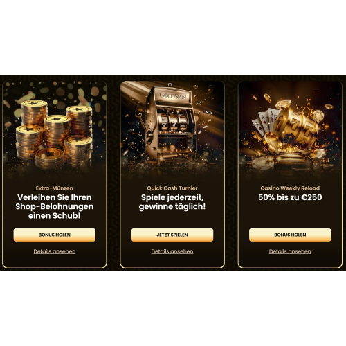Click the white poker chip in reload artwork
The width and height of the screenshot is (346, 346).
coord(263,163)
